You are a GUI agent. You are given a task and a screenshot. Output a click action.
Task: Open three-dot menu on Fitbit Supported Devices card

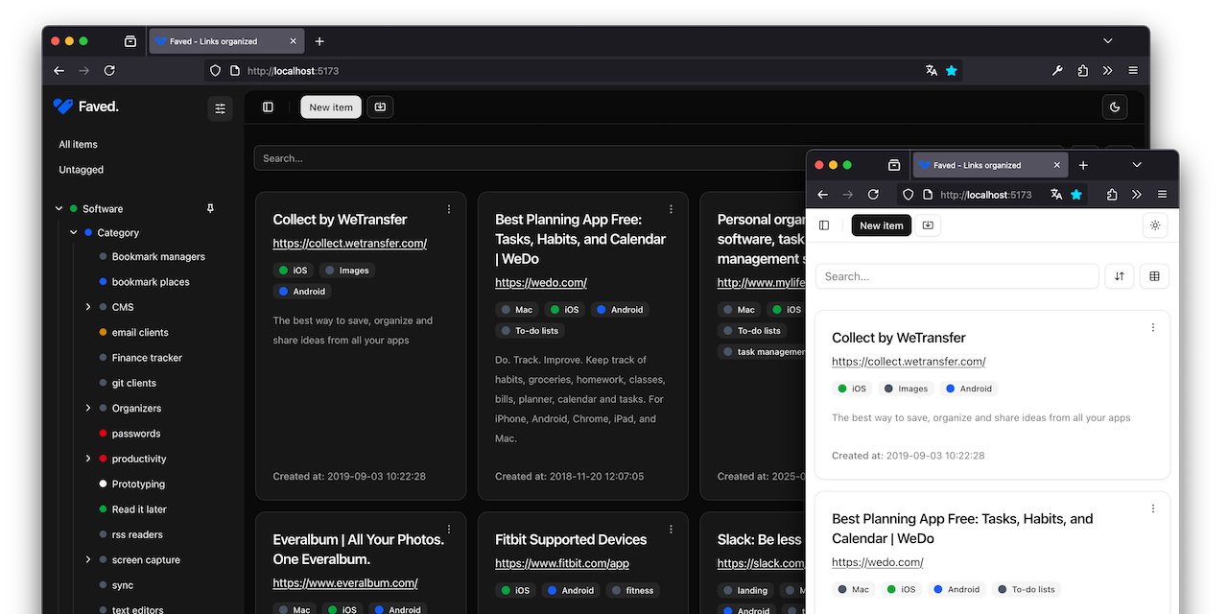(672, 529)
